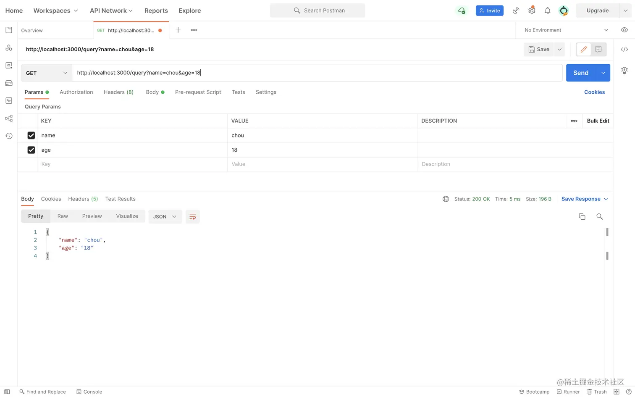This screenshot has height=397, width=635.
Task: Switch to the request Headers (8) tab
Action: [x=118, y=92]
